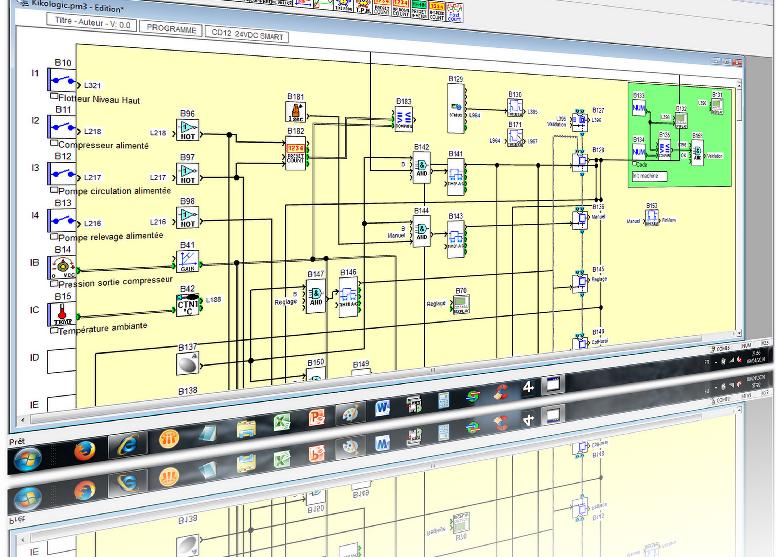Select the B70 DISPLAY block
This screenshot has height=557, width=776.
[461, 305]
